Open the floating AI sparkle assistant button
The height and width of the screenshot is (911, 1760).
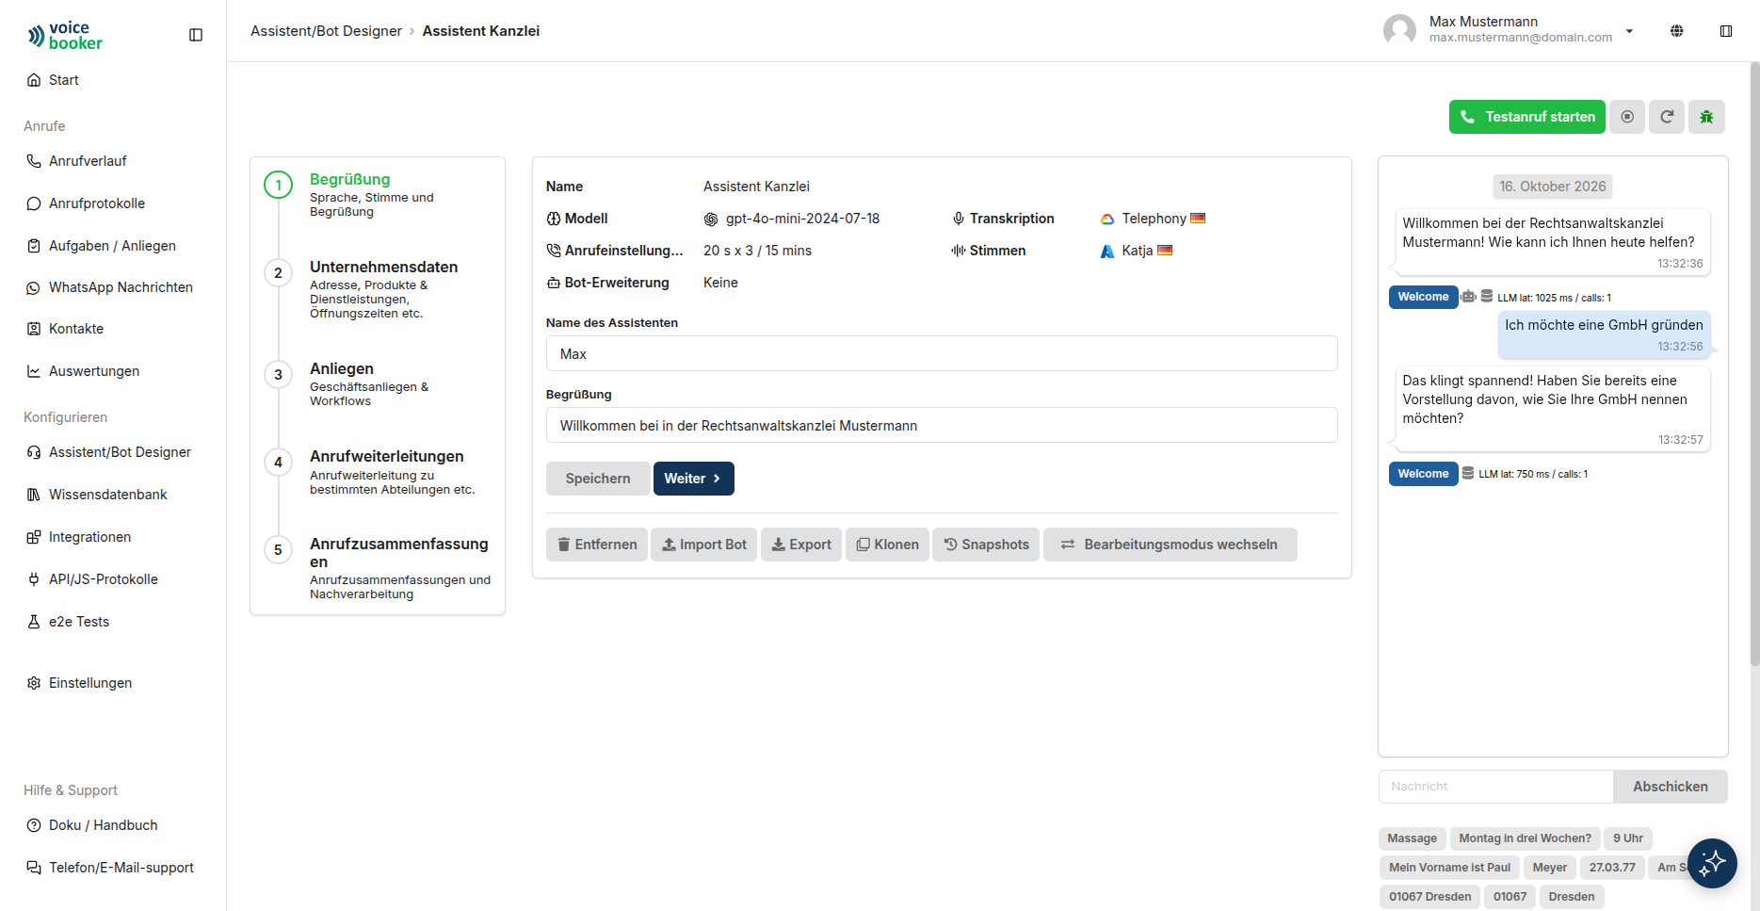point(1712,863)
